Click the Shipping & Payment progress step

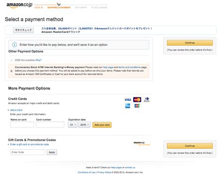click(59, 8)
